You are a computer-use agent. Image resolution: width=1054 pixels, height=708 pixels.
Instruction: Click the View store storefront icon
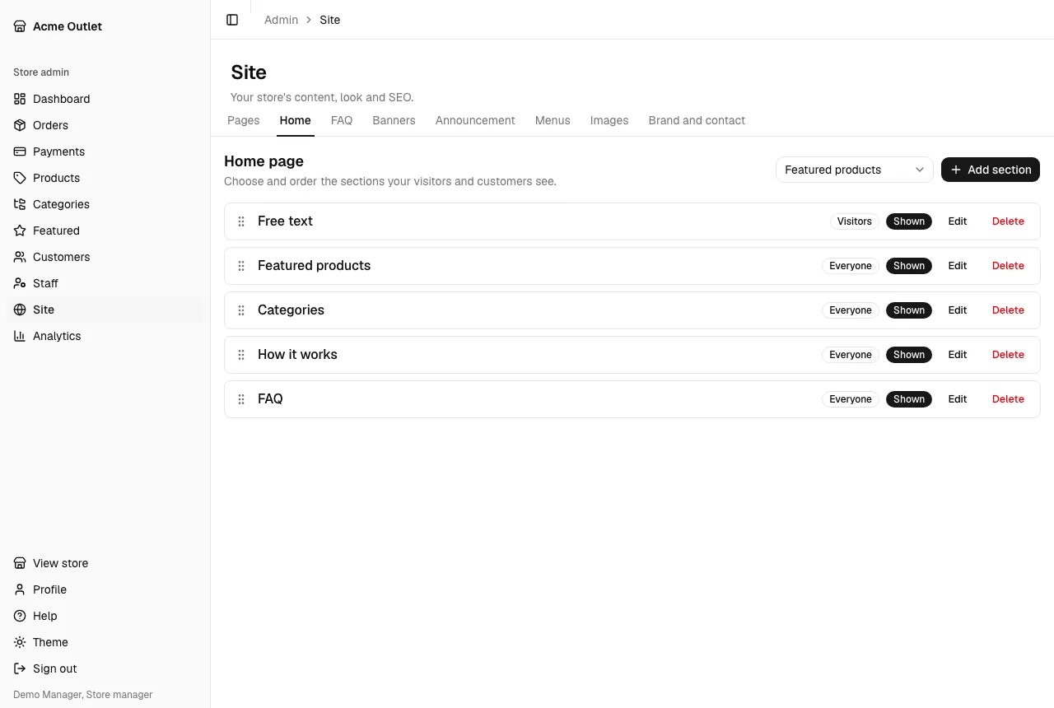(x=20, y=563)
